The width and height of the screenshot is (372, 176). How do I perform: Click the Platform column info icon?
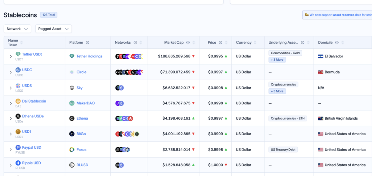click(87, 43)
